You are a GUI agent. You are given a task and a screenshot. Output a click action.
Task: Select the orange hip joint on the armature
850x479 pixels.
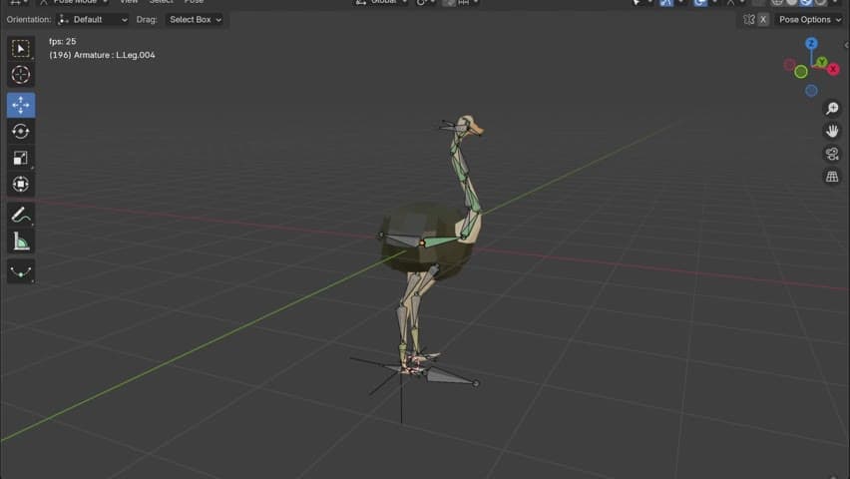(422, 243)
